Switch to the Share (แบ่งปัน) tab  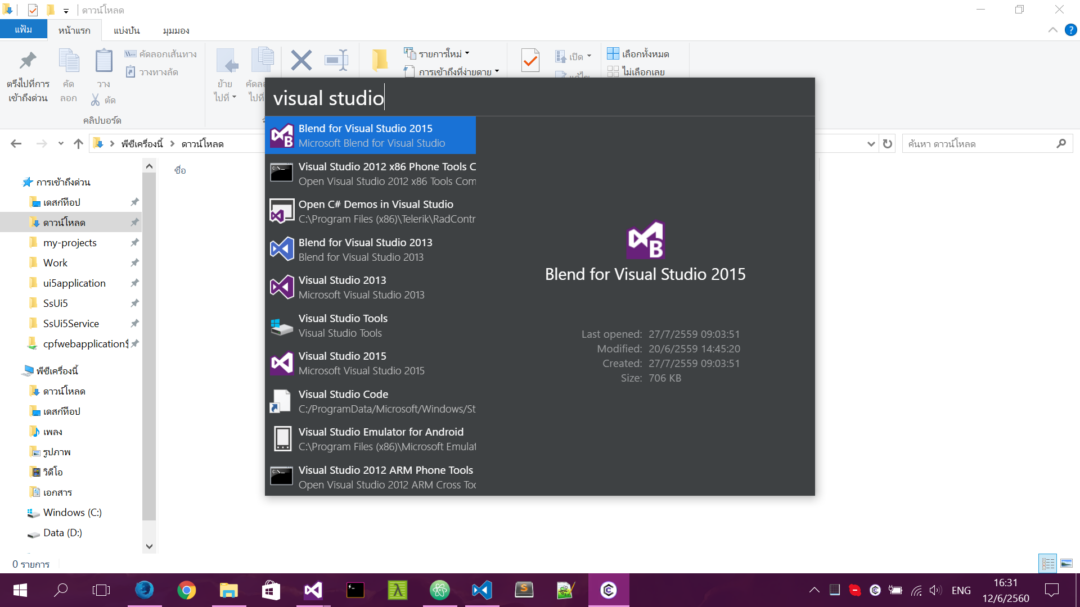127,30
